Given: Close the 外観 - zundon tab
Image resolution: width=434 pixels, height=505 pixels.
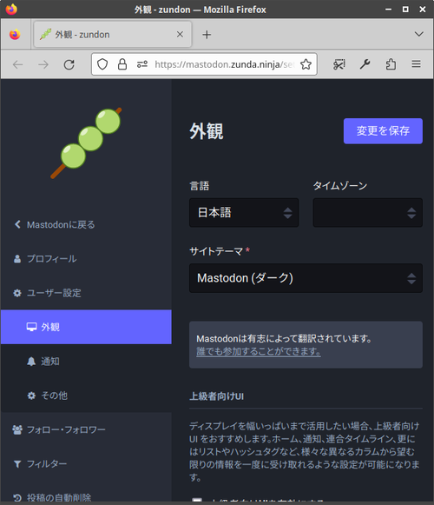Looking at the screenshot, I should (180, 35).
